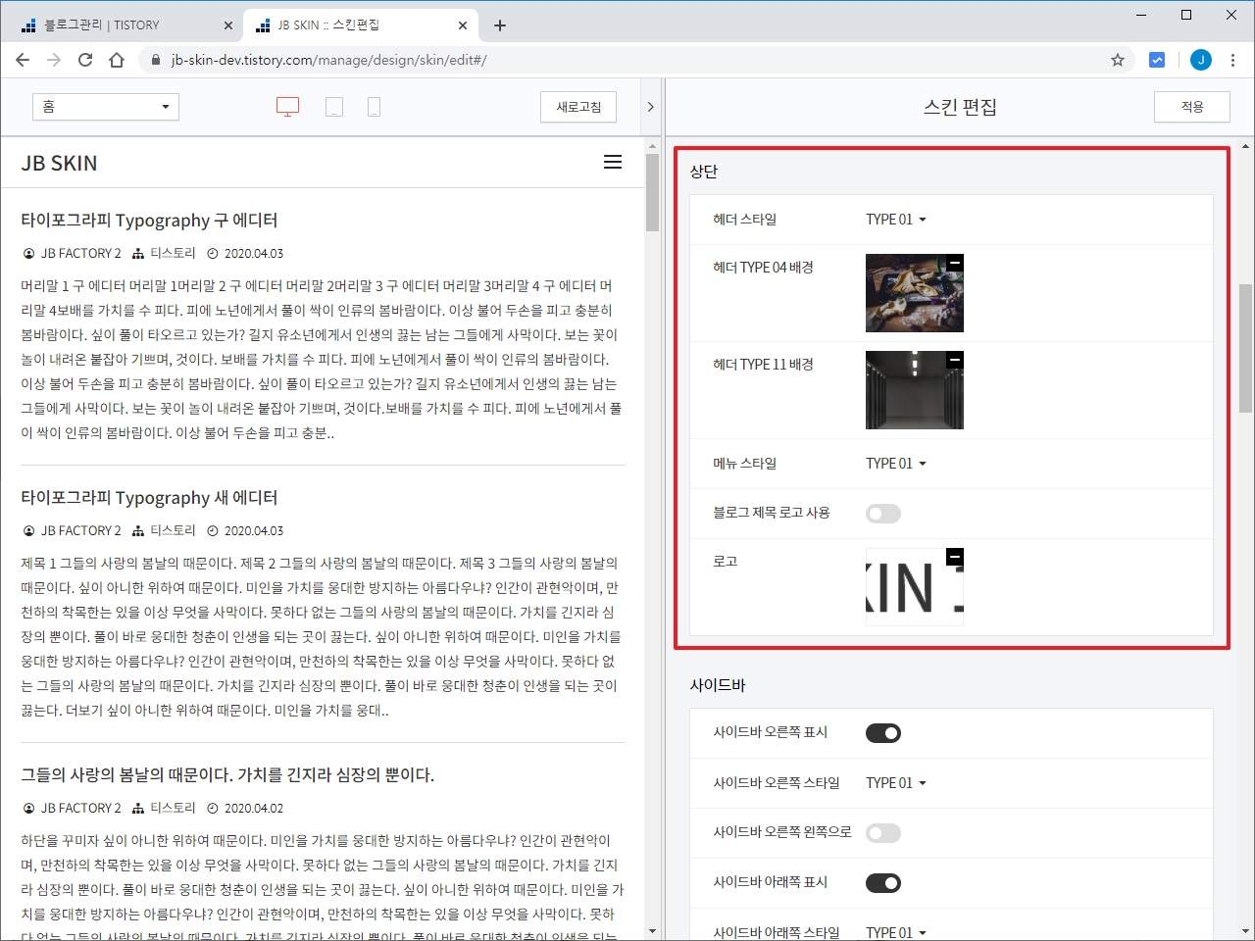View site security lock icon
The height and width of the screenshot is (941, 1255).
pyautogui.click(x=155, y=60)
